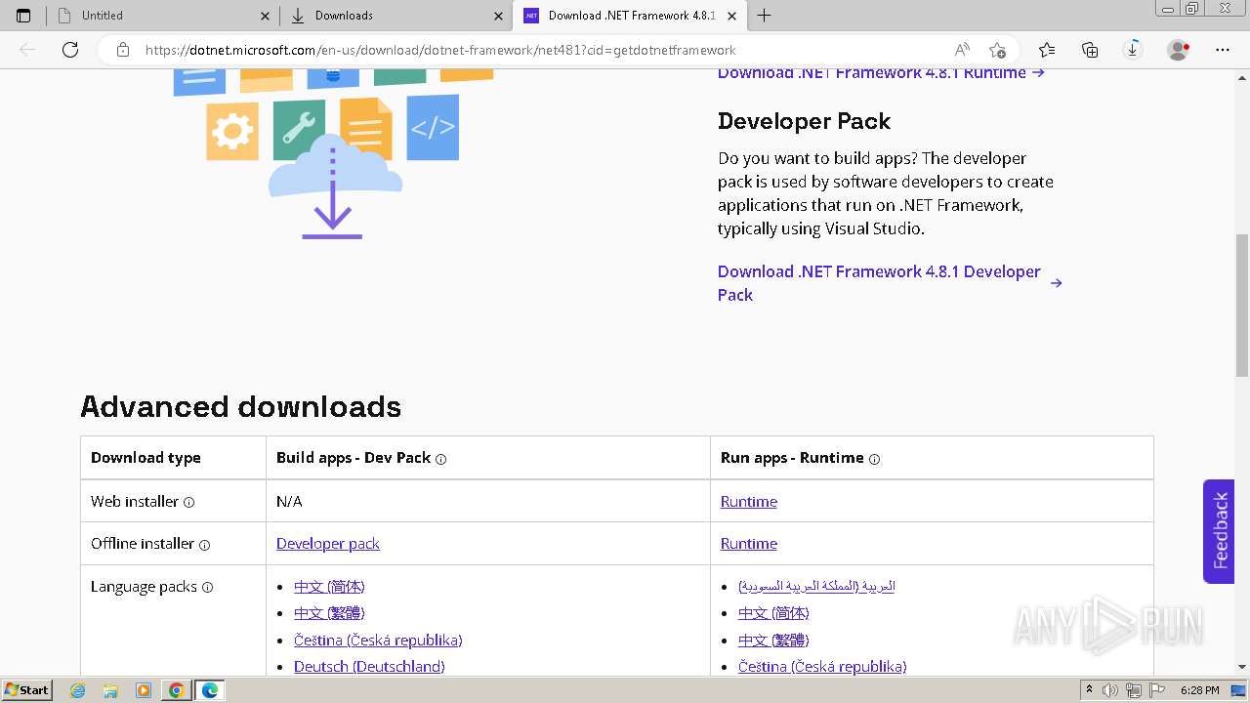Viewport: 1250px width, 703px height.
Task: Click Download .NET Framework 4.8.1 Runtime link
Action: (881, 73)
